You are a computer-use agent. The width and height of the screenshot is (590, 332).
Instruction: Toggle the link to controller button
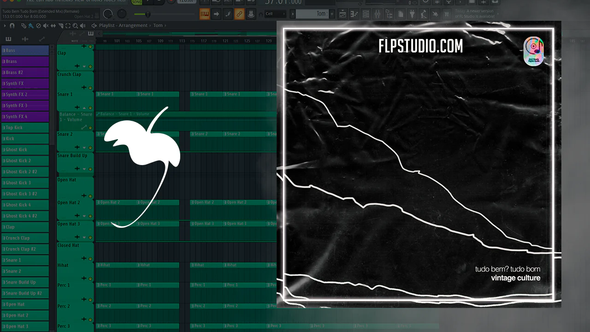click(x=239, y=14)
